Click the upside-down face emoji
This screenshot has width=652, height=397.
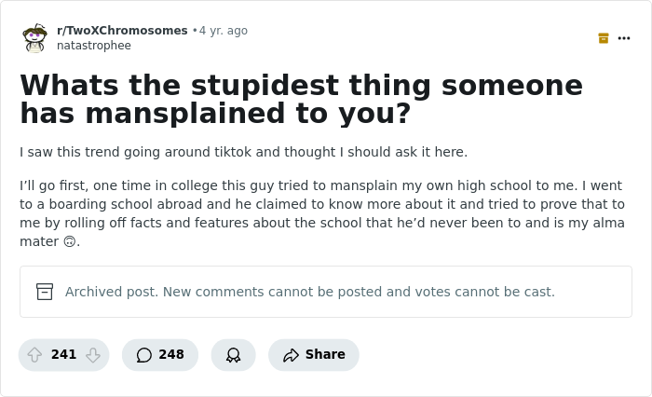click(69, 242)
